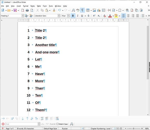
Task: Click inside the Find text field
Action: [22, 124]
